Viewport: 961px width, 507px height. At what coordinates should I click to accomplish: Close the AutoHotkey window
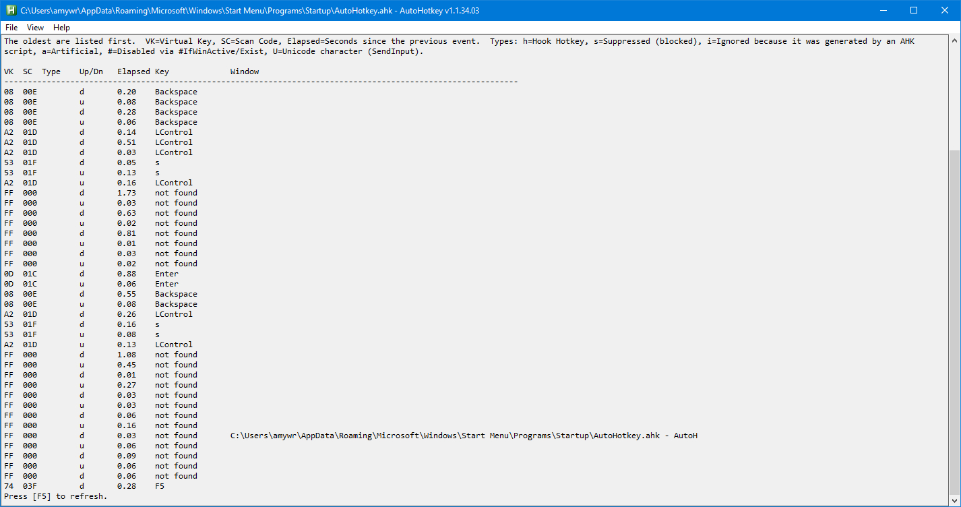945,11
